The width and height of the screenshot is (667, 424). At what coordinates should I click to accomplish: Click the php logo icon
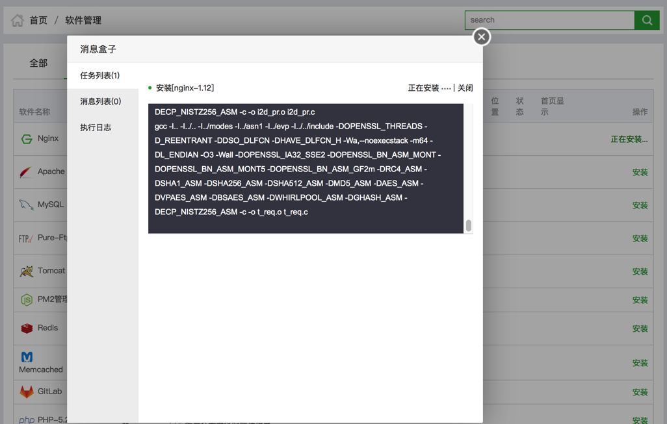[27, 419]
